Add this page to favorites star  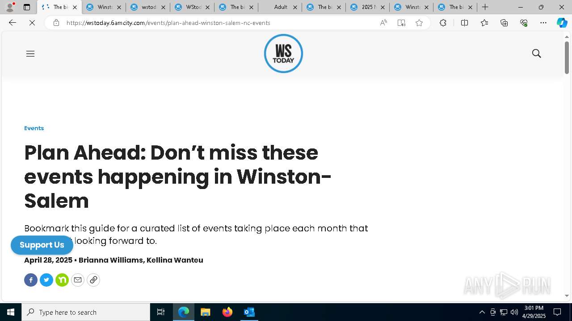pos(419,23)
